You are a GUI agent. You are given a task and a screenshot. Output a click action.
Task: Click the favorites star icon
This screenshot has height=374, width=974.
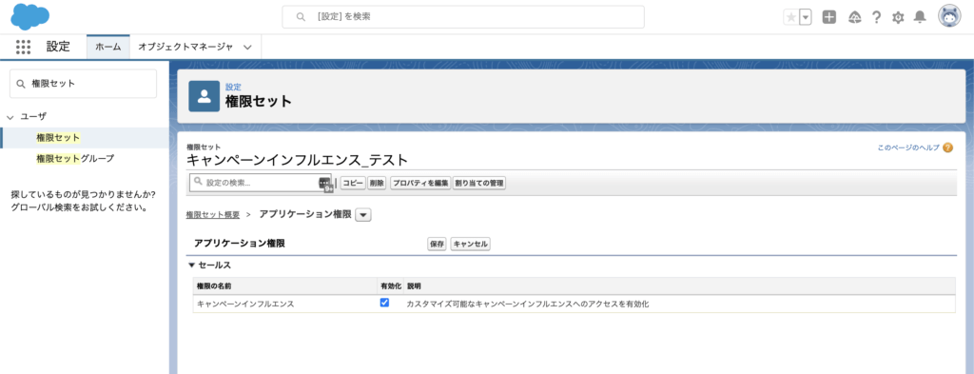tap(790, 17)
